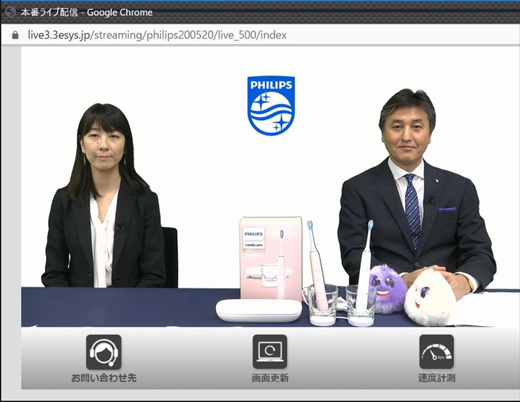The width and height of the screenshot is (520, 402).
Task: Click the 画面更新 text label
Action: click(270, 378)
